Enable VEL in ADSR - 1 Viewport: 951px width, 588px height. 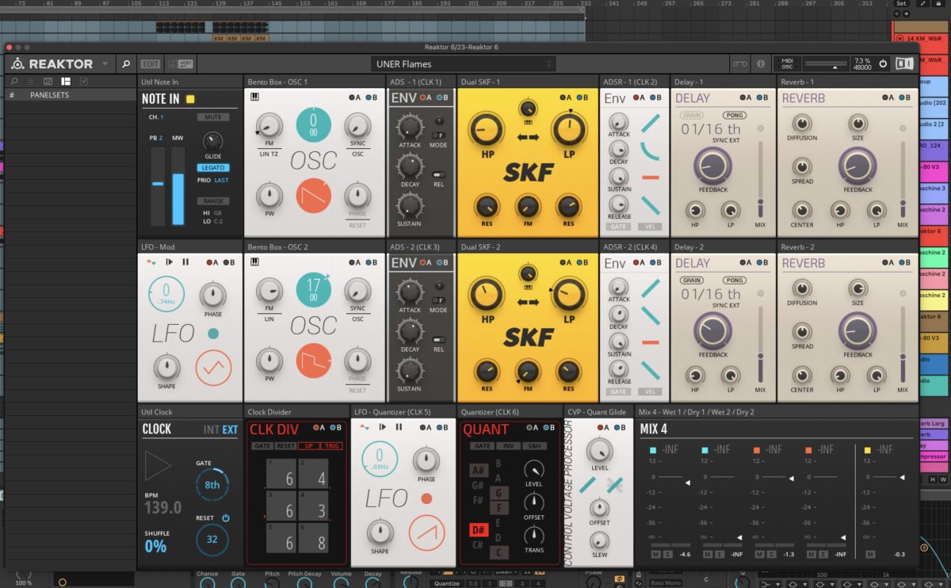click(x=650, y=227)
